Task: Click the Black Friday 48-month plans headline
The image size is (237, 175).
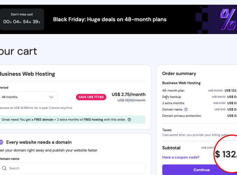Action: [110, 19]
